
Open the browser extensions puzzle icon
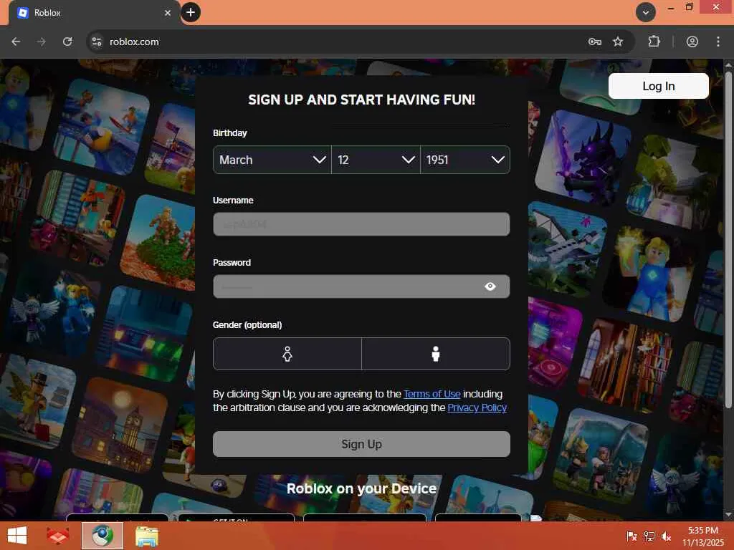tap(654, 42)
